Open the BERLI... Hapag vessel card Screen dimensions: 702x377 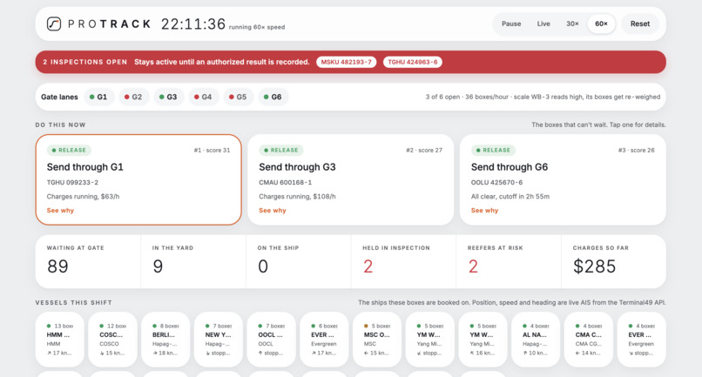pyautogui.click(x=165, y=340)
